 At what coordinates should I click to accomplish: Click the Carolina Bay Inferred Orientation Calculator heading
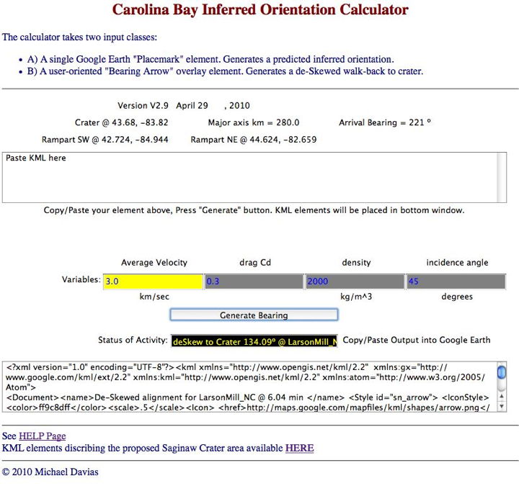point(259,10)
